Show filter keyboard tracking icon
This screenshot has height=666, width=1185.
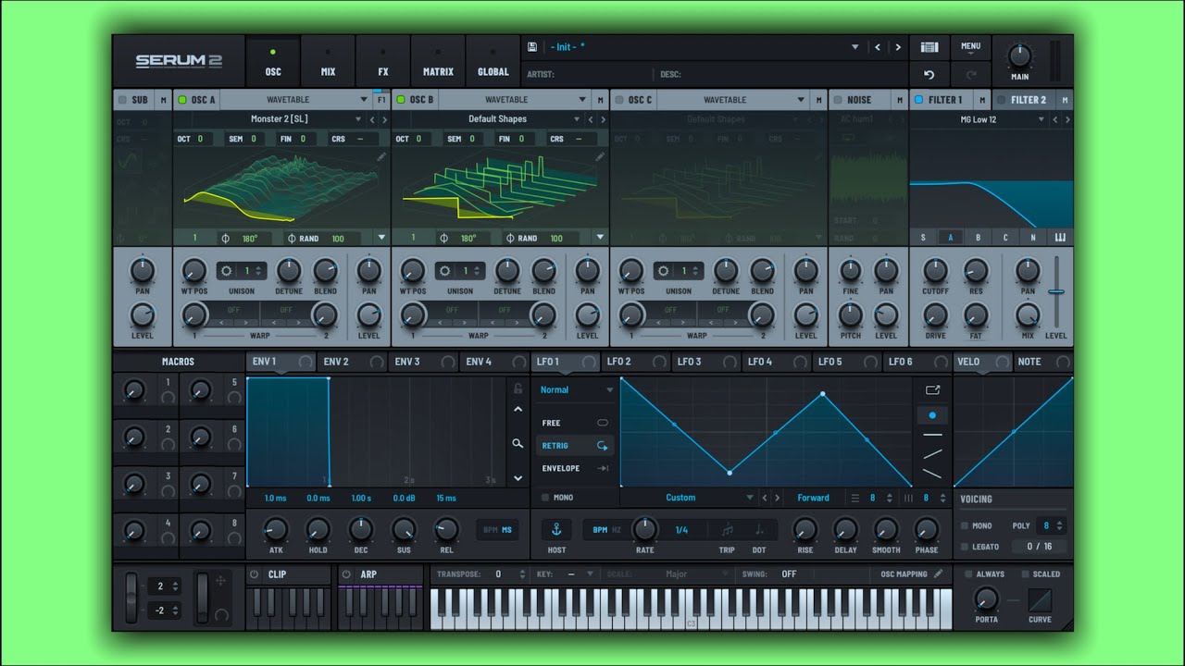1060,238
